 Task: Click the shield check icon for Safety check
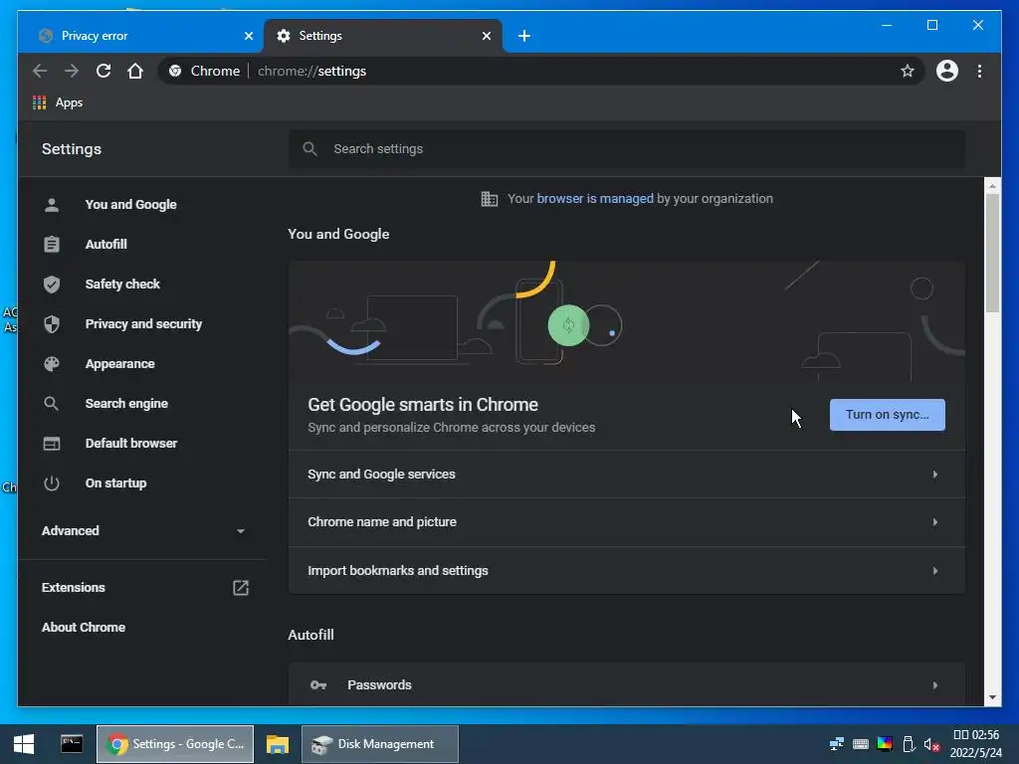point(52,285)
